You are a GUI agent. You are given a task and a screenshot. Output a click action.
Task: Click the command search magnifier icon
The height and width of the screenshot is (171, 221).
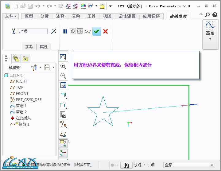pos(207,14)
